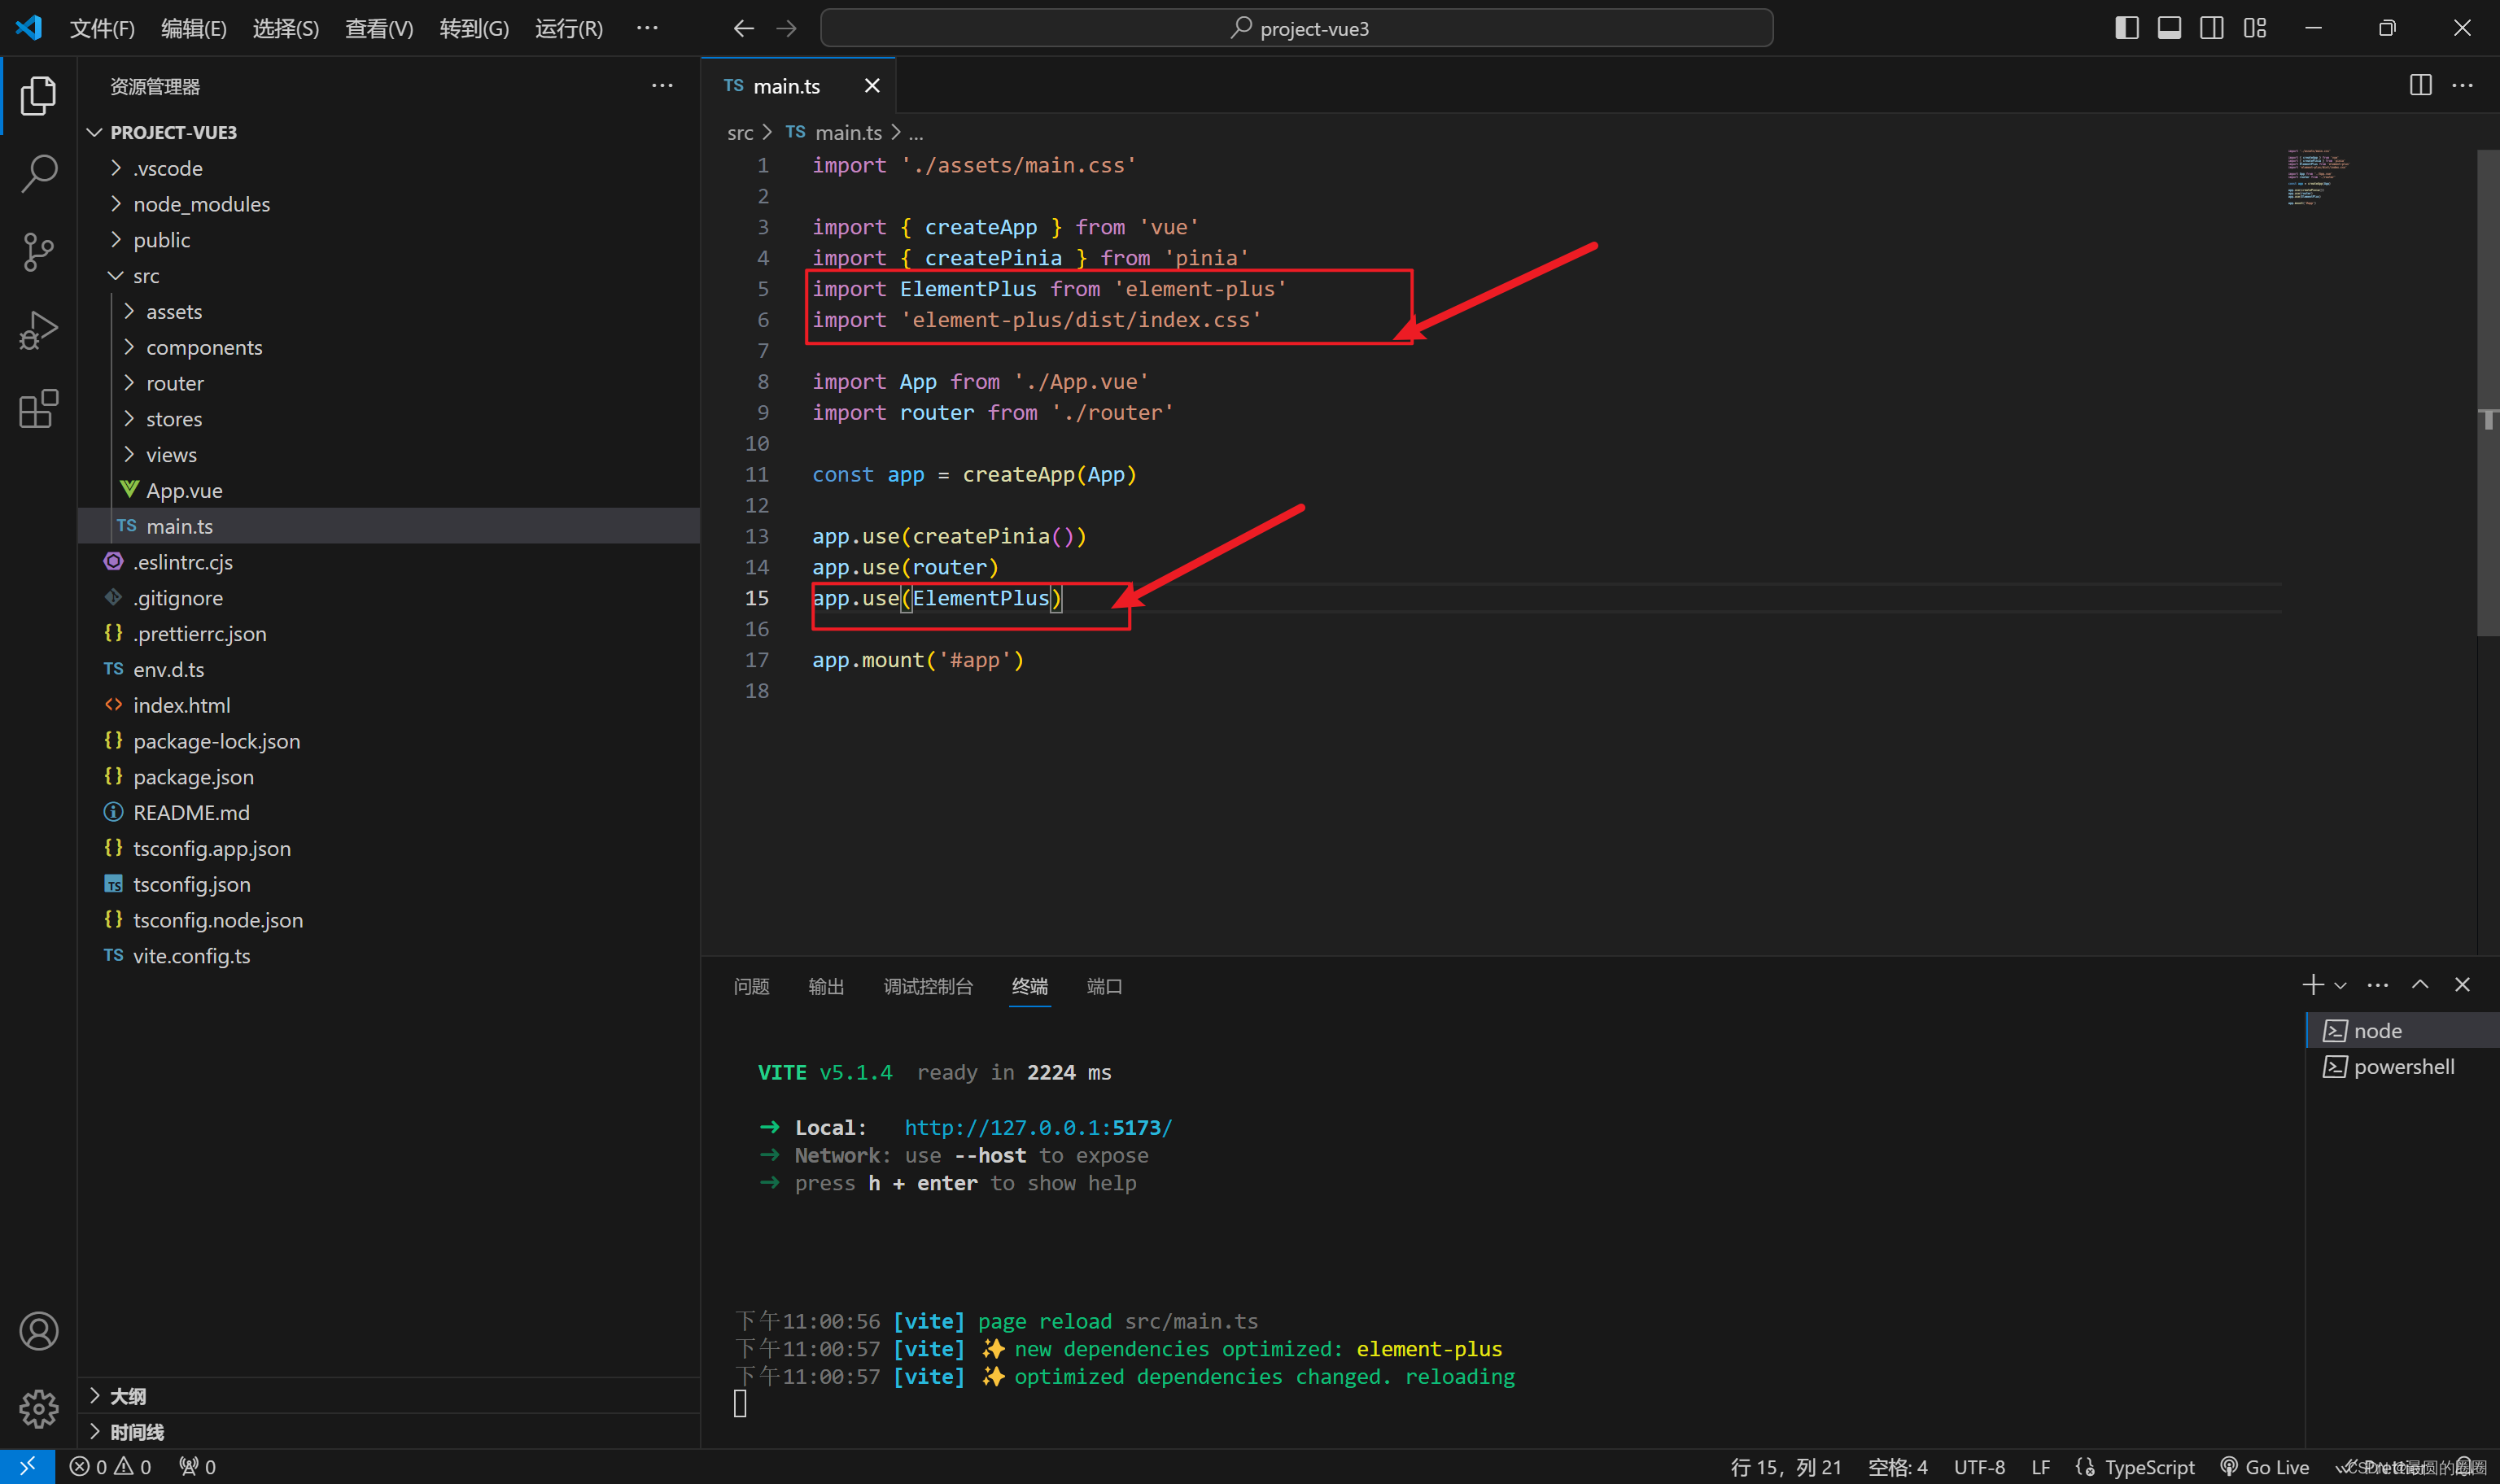Toggle the secondary sidebar layout button

pyautogui.click(x=2211, y=28)
